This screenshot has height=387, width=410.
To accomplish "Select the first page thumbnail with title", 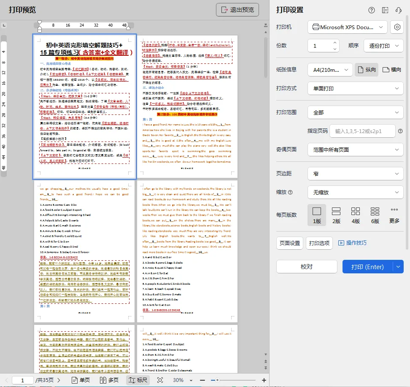I will [x=84, y=106].
